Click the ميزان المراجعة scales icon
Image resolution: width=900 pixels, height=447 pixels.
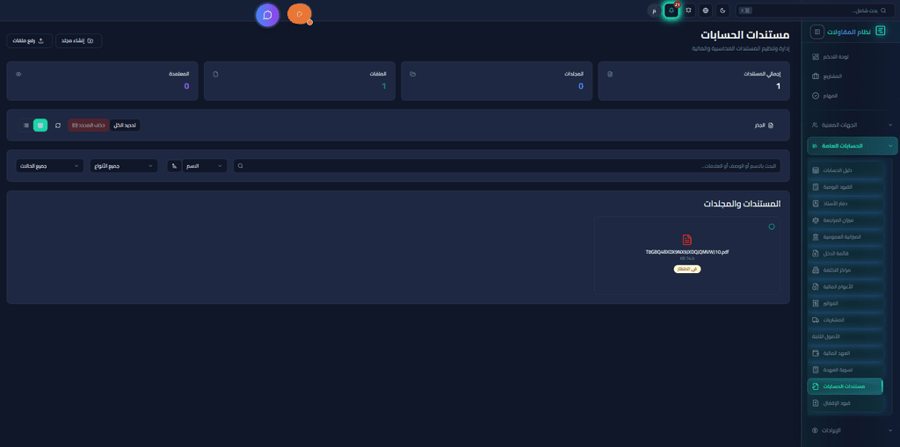(x=816, y=220)
